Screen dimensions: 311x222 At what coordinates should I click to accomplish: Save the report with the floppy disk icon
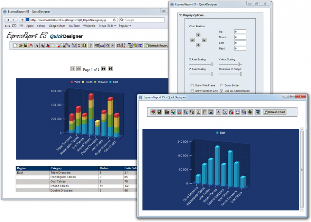click(x=26, y=46)
